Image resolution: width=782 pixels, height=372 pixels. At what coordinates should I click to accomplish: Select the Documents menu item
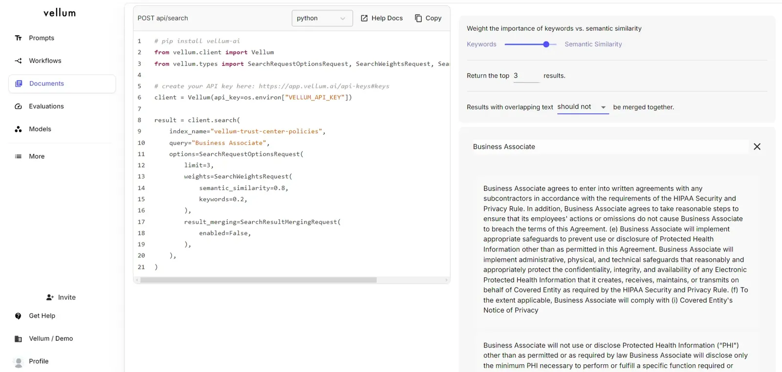click(x=62, y=83)
